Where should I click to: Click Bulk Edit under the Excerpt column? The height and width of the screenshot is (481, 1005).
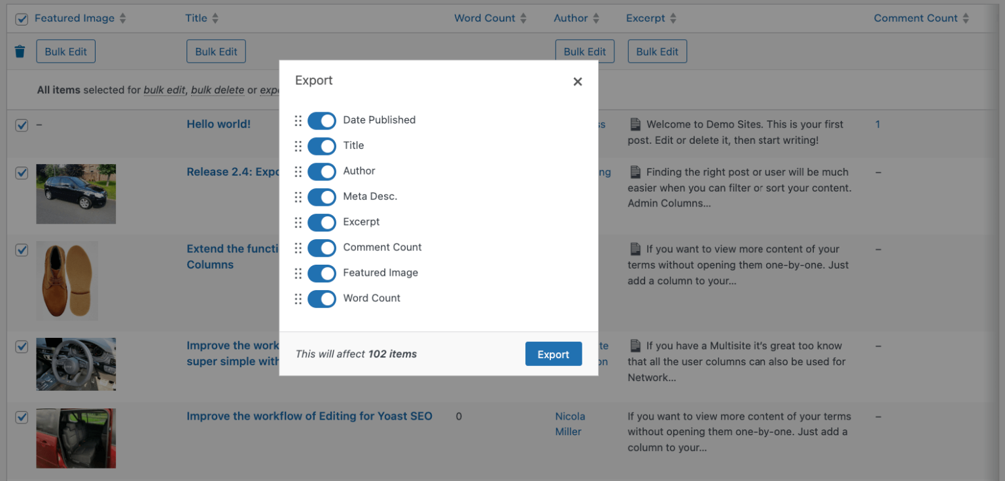pyautogui.click(x=657, y=50)
